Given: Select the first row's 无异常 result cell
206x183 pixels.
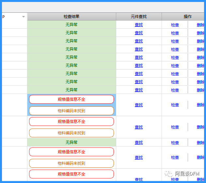Looking at the screenshot, I should (71, 25).
